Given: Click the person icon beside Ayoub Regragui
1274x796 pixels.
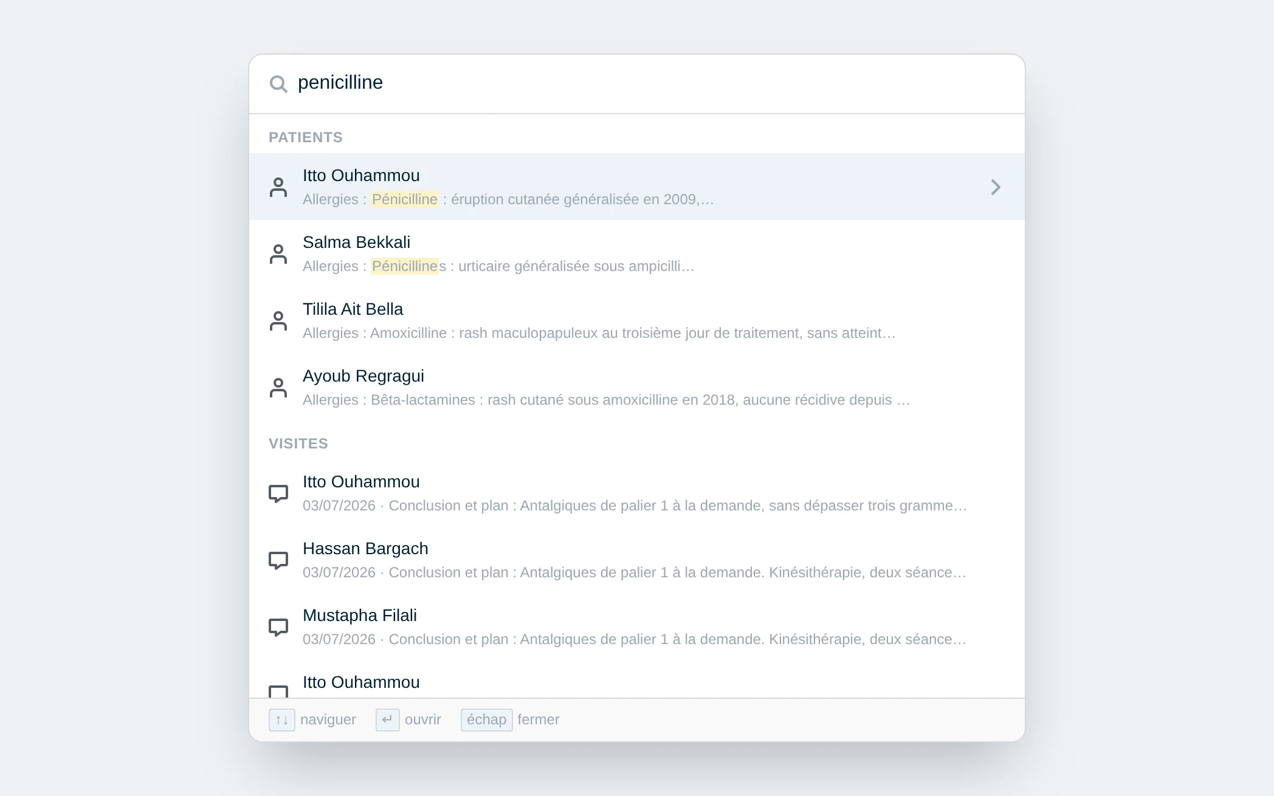Looking at the screenshot, I should (x=278, y=388).
